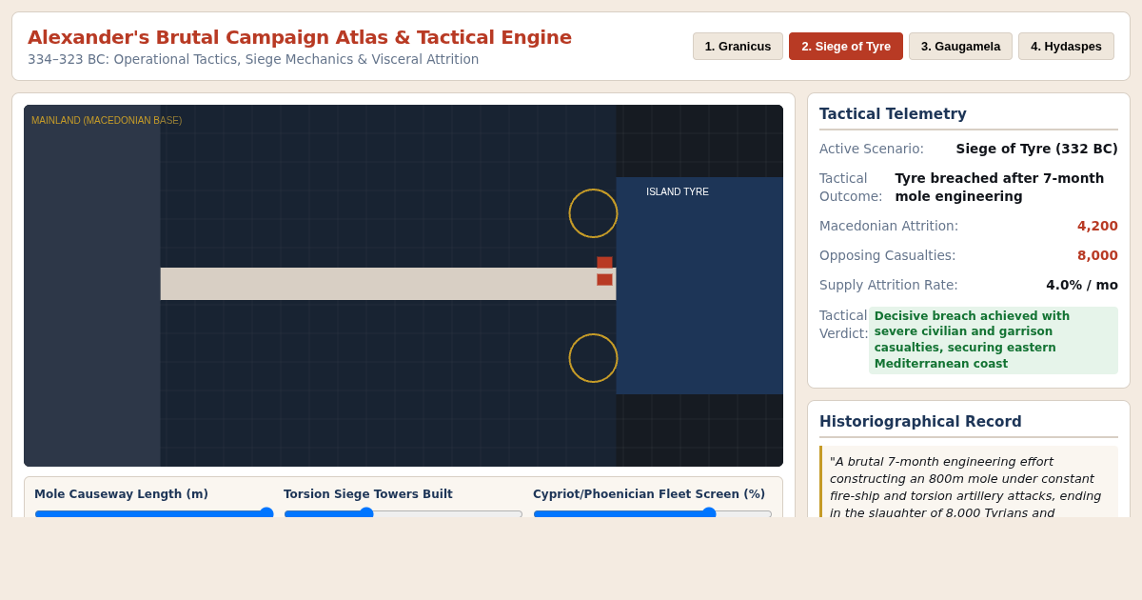
Task: Click the lower yellow fleet circle on map
Action: (593, 358)
